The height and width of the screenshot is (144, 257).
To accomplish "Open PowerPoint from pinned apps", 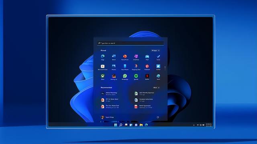I will (x=125, y=57).
